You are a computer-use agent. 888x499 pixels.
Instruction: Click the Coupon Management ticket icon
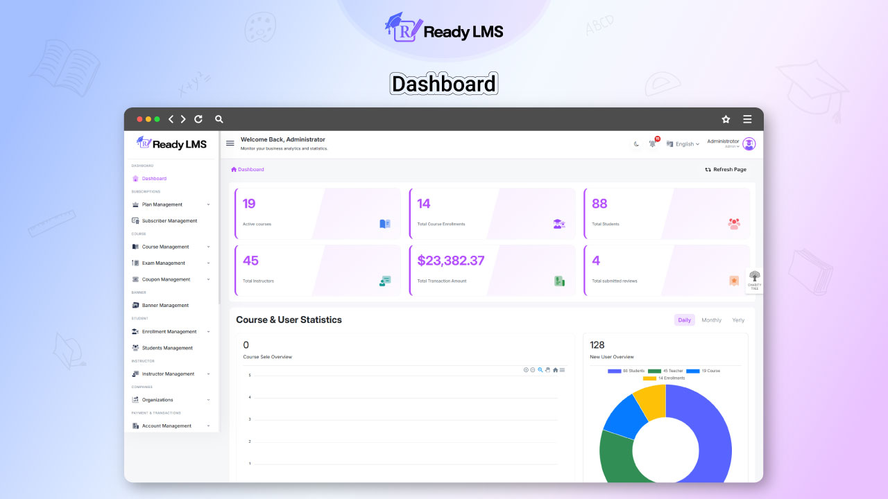135,279
